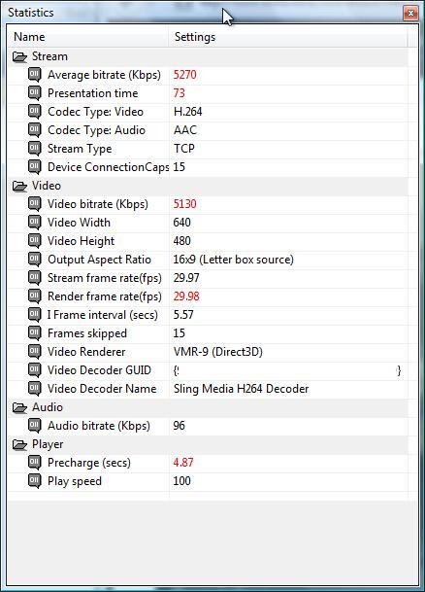Click the icon beside Average bitrate (Kbps)
Viewport: 425px width, 592px height.
(35, 75)
